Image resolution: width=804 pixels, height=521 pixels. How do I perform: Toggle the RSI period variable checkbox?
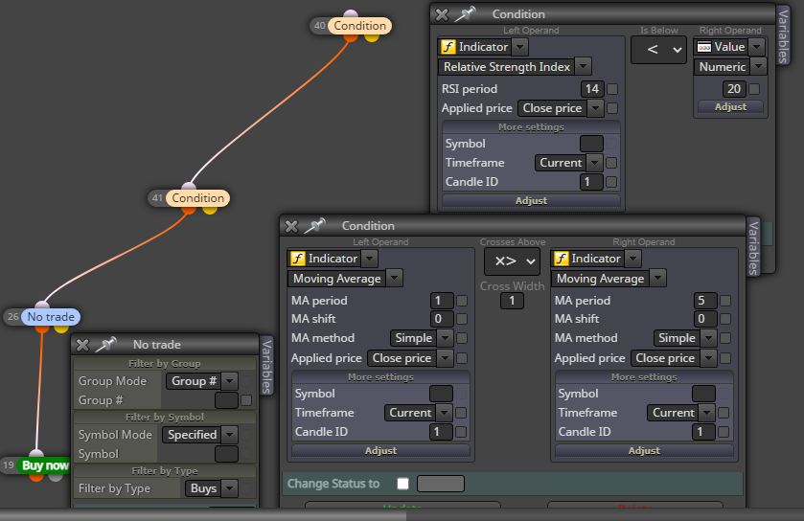click(x=612, y=89)
